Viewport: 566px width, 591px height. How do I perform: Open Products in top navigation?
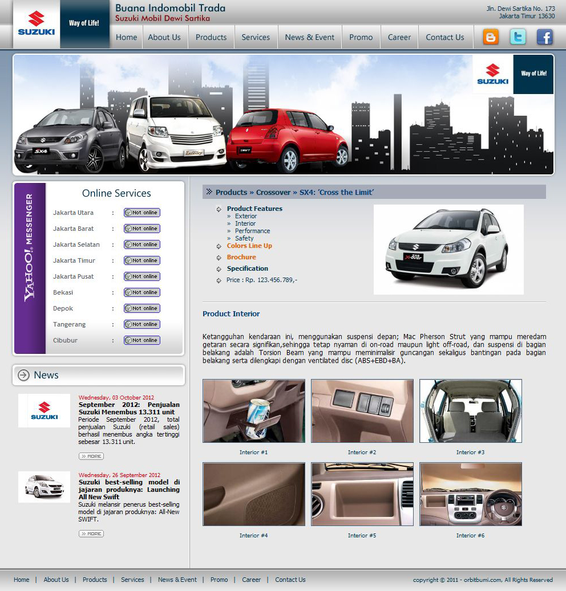tap(211, 37)
